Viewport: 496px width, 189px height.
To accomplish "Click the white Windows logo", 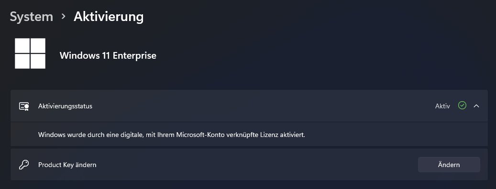I will point(30,53).
